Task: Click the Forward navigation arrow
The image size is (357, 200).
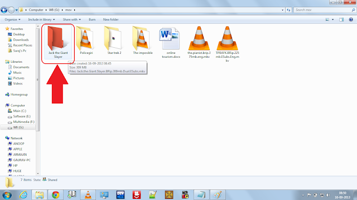Action: [11, 10]
